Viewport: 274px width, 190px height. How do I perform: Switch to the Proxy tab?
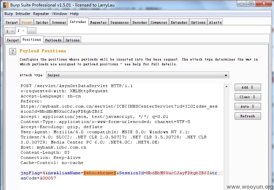point(27,22)
